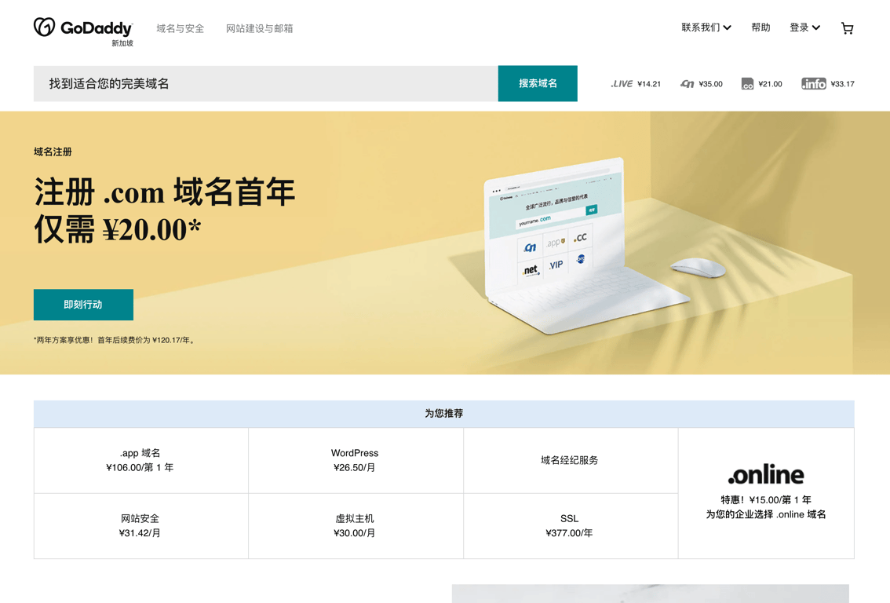Viewport: 890px width, 603px height.
Task: Click the 即刻行动 button
Action: [83, 305]
